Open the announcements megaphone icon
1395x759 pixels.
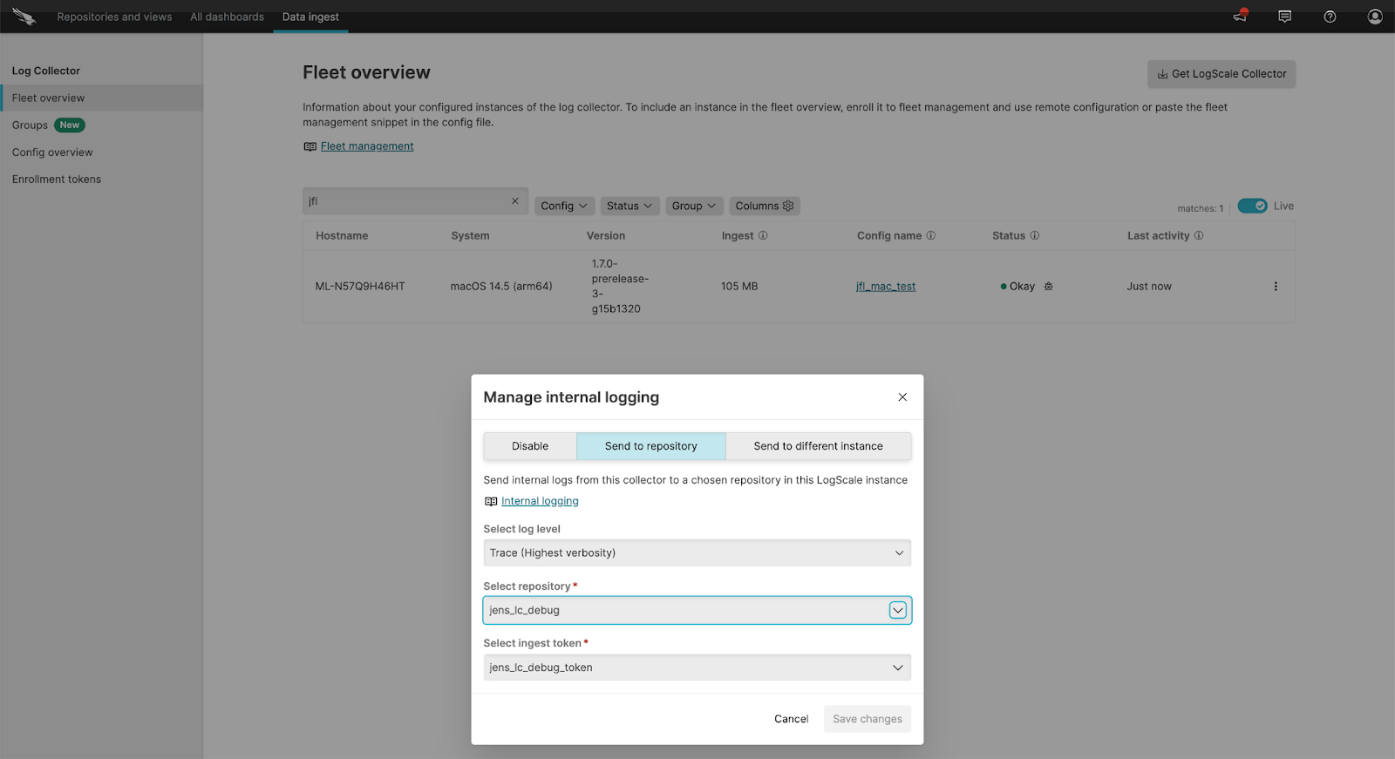pos(1240,17)
